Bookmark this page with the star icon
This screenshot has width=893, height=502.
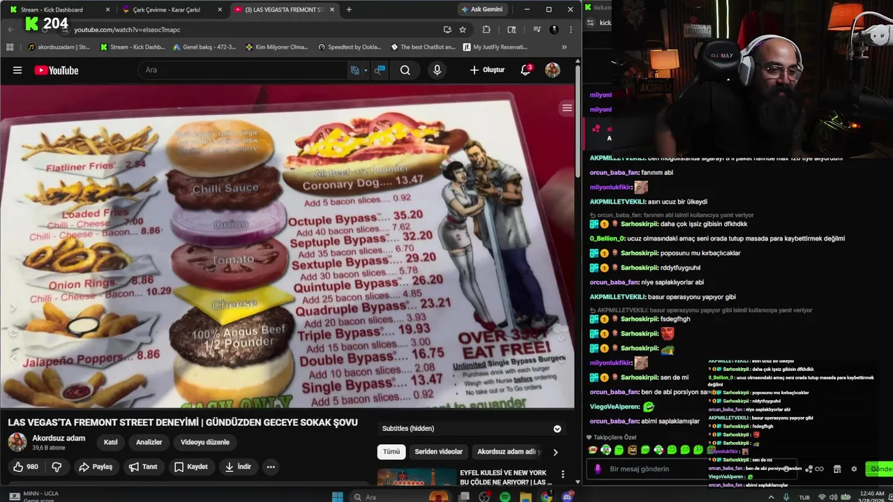(x=463, y=29)
